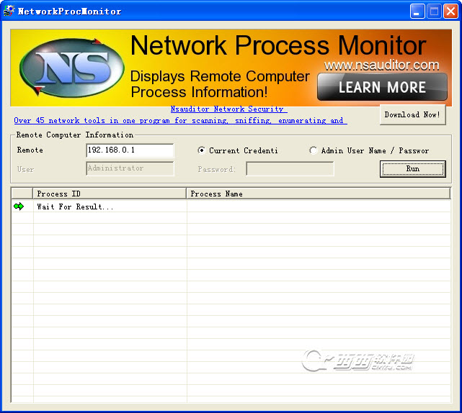Click the Process Name column header
The width and height of the screenshot is (462, 413).
(319, 194)
